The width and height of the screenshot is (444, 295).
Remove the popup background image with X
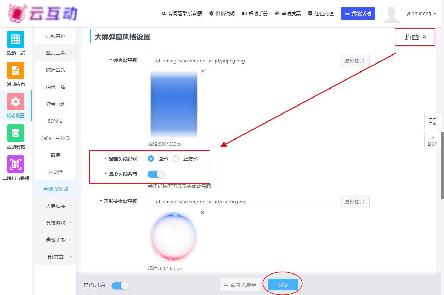click(202, 72)
